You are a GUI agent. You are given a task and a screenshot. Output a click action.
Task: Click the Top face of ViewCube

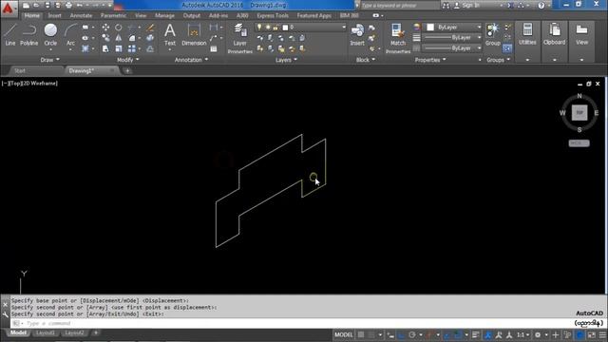579,113
